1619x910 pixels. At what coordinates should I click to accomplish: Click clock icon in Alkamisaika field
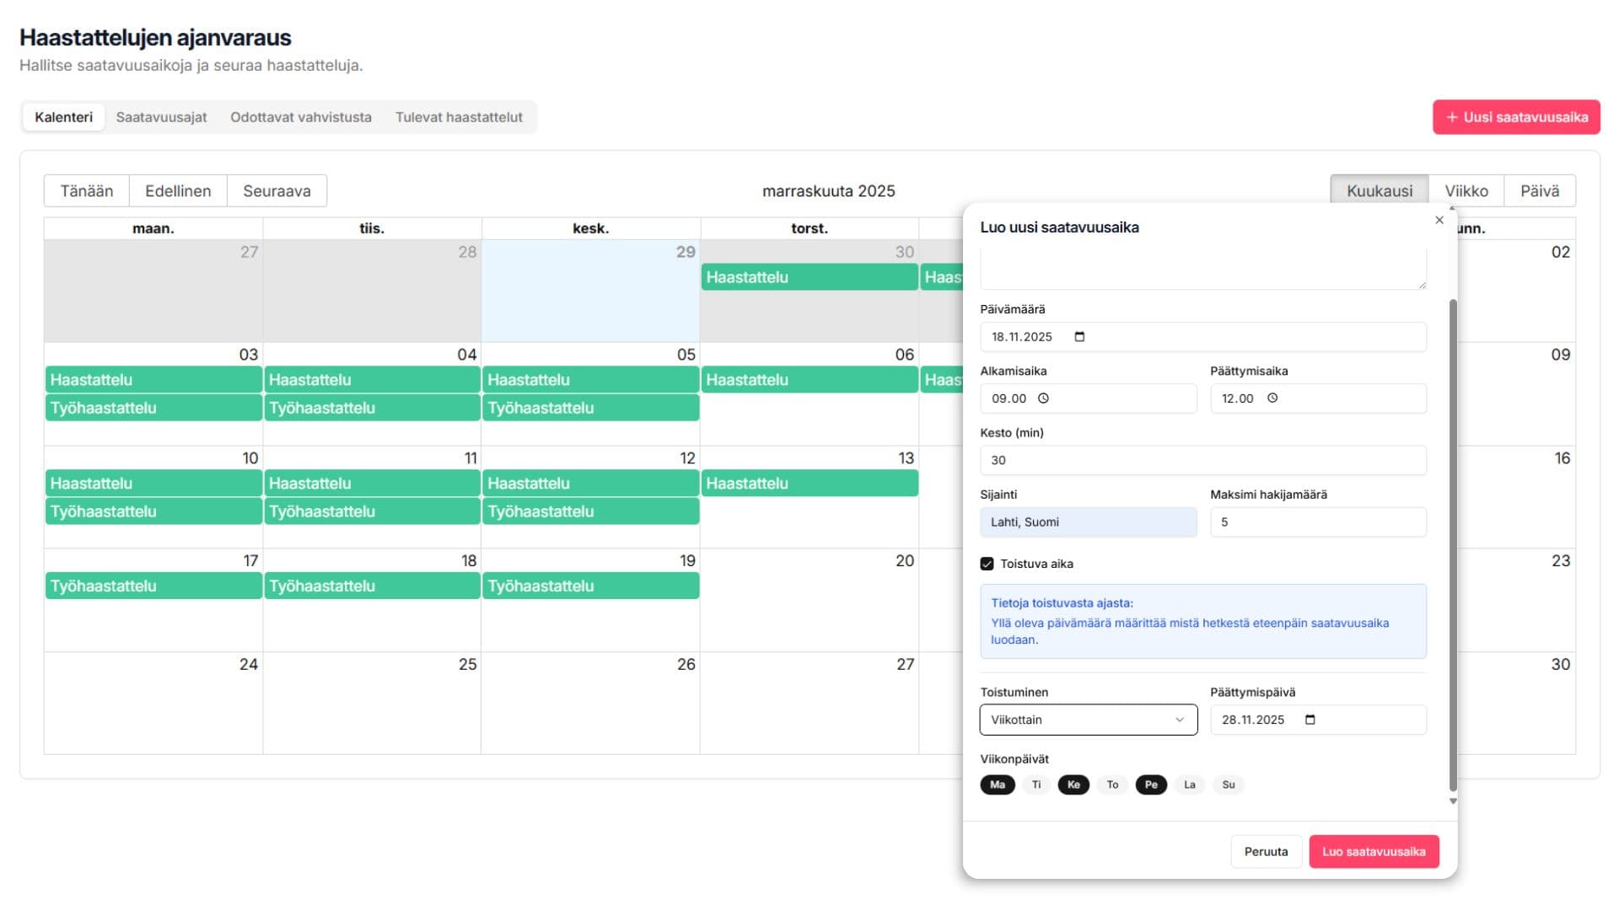[1043, 399]
